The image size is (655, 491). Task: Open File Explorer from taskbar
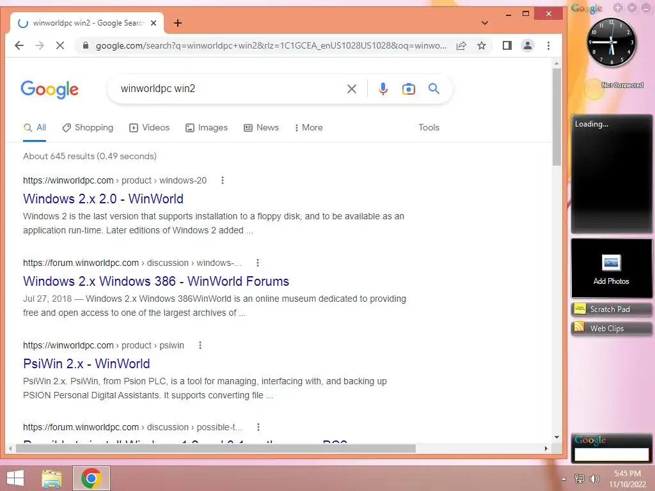[x=52, y=478]
